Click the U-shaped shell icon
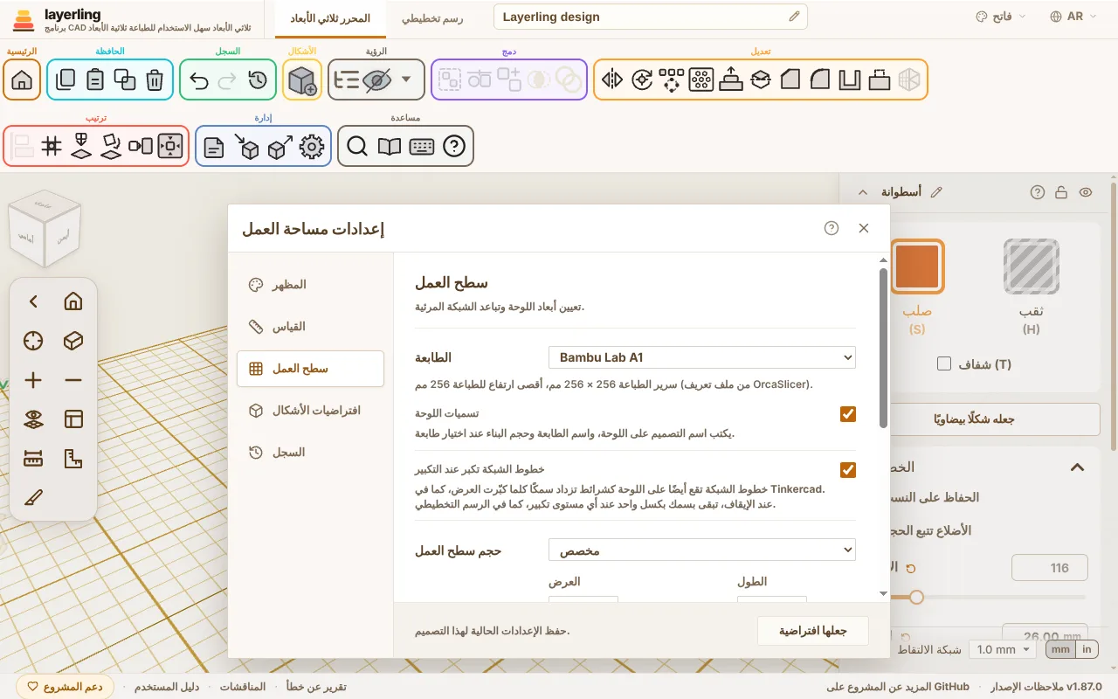Screen dimensions: 1118x699 [850, 80]
